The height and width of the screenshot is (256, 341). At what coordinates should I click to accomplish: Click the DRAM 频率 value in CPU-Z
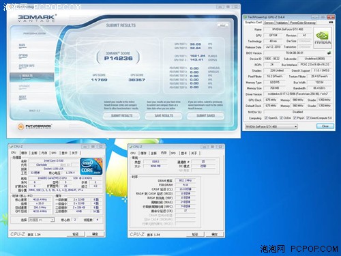186,180
